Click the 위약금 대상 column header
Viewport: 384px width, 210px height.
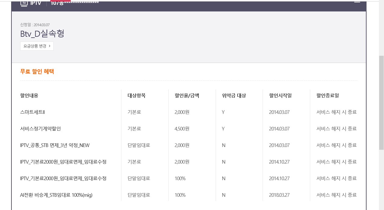(234, 96)
